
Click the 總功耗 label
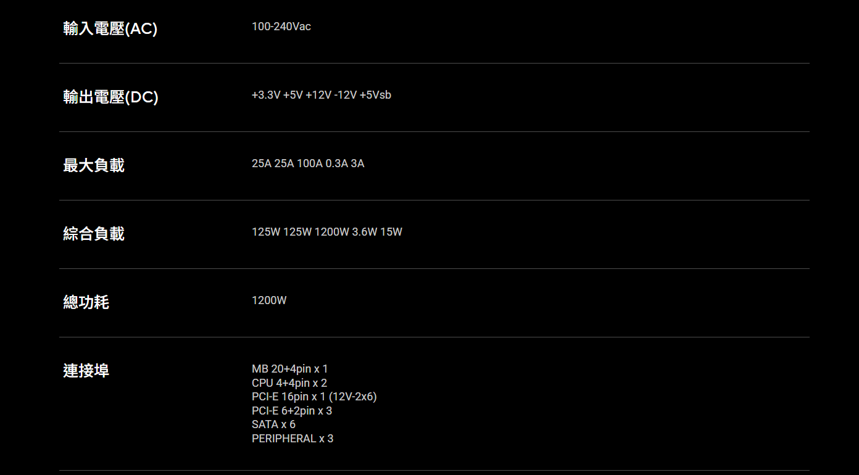(x=86, y=302)
